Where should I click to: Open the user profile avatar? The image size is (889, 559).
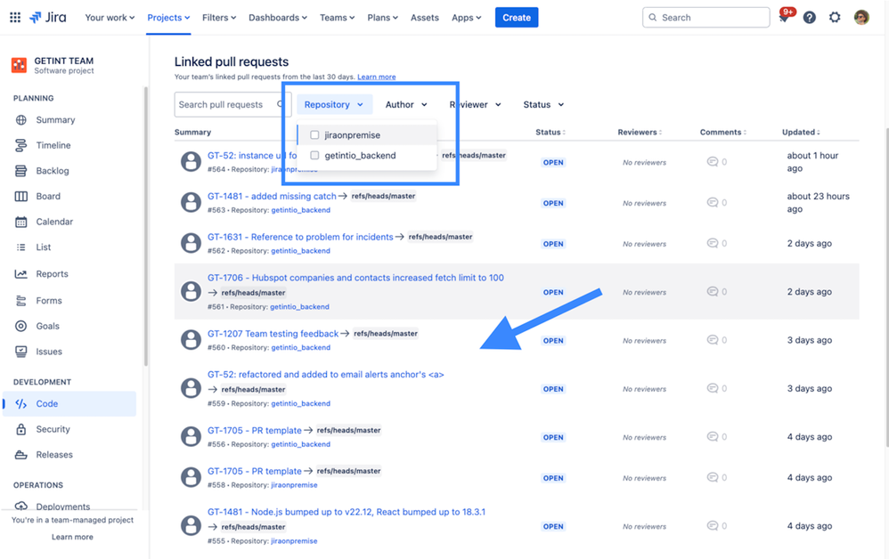pos(861,18)
